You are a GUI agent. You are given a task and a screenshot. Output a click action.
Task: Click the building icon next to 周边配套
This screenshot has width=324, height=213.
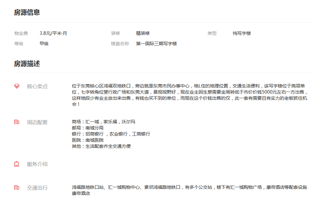click(x=17, y=122)
